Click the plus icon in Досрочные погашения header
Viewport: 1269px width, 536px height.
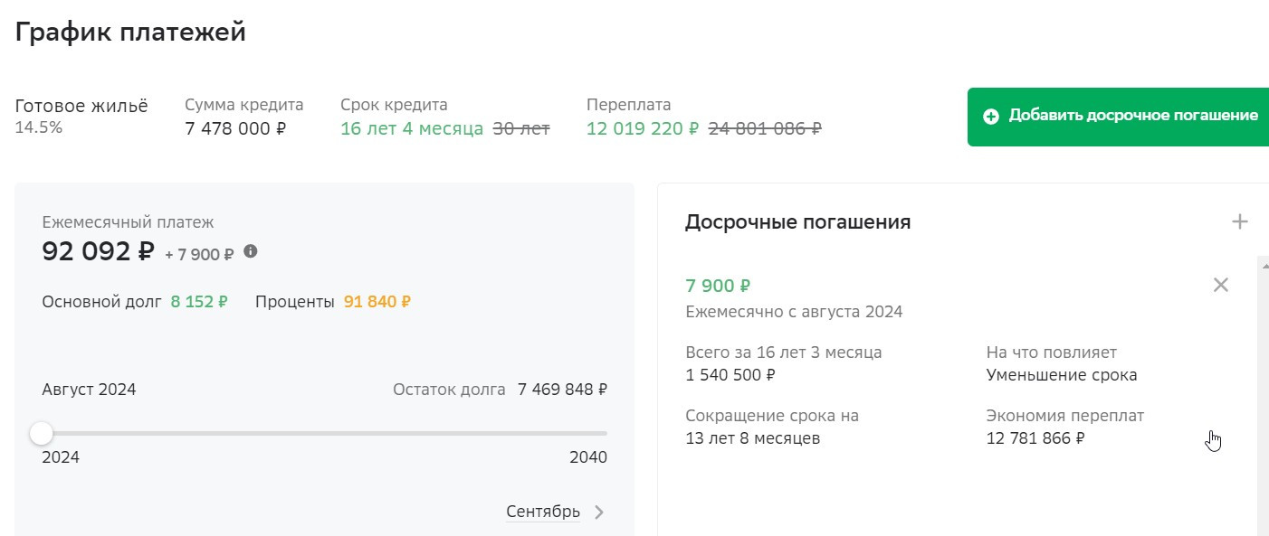click(1240, 221)
